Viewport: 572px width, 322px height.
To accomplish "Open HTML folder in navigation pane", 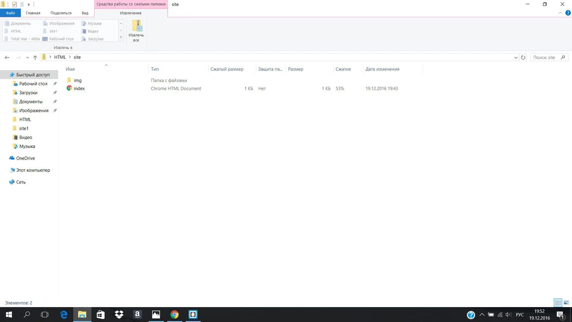I will (25, 120).
